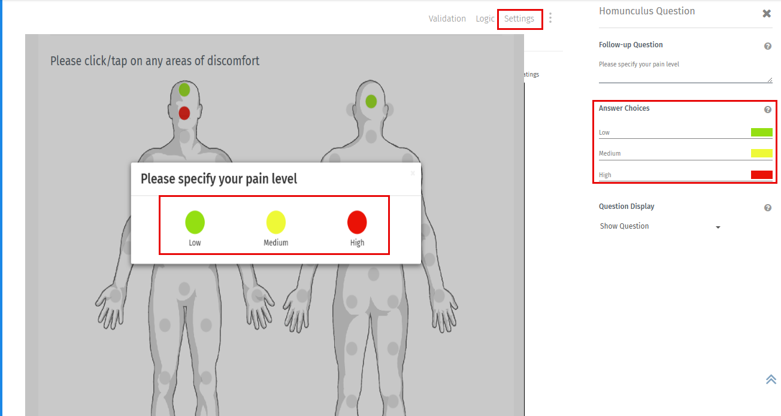The width and height of the screenshot is (781, 416).
Task: Select the Medium pain level circle
Action: (276, 222)
